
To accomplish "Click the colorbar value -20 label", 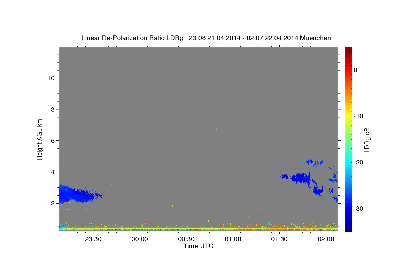I will pos(358,162).
